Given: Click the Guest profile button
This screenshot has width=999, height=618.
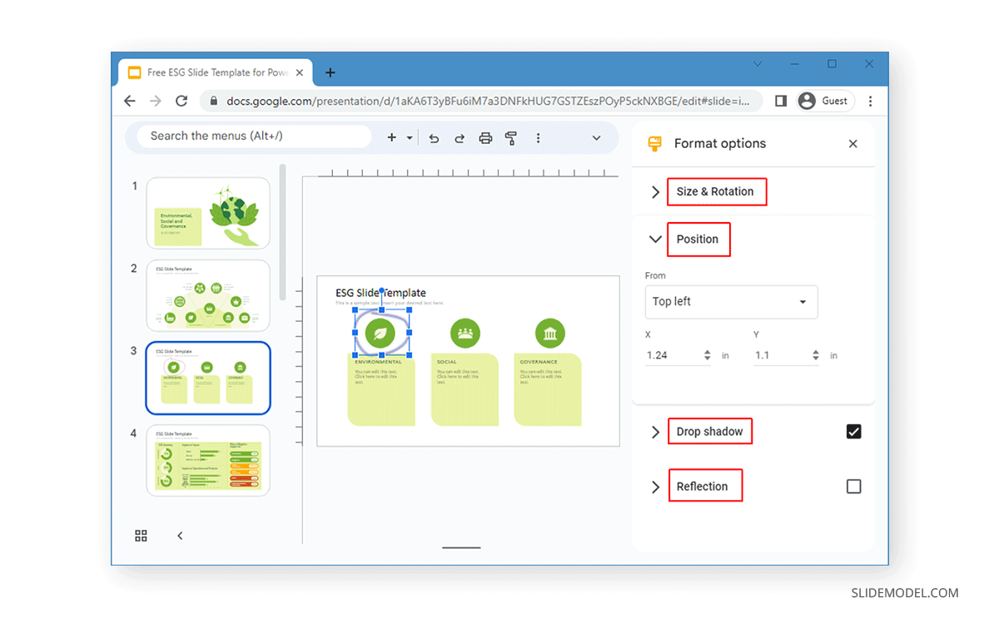Looking at the screenshot, I should [x=825, y=101].
